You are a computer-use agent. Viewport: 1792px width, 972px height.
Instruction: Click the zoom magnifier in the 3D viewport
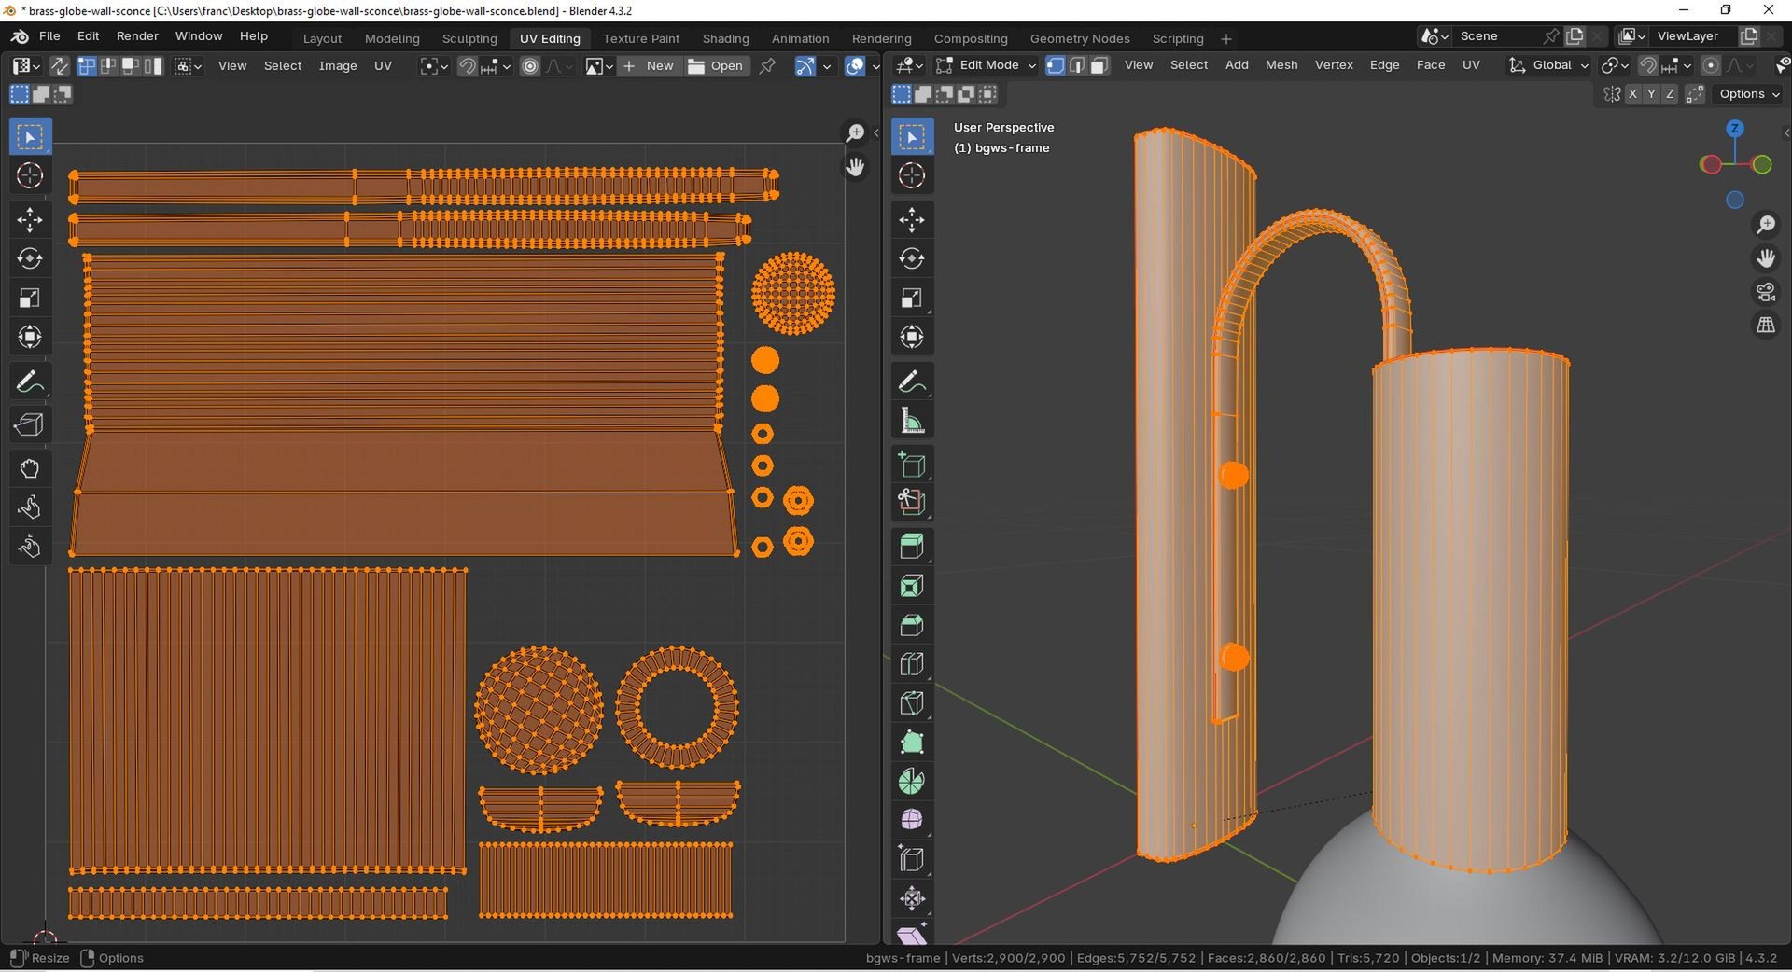click(1766, 225)
